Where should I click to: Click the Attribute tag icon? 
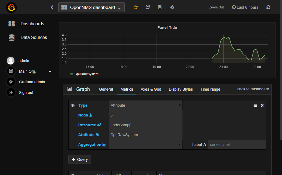pyautogui.click(x=97, y=135)
